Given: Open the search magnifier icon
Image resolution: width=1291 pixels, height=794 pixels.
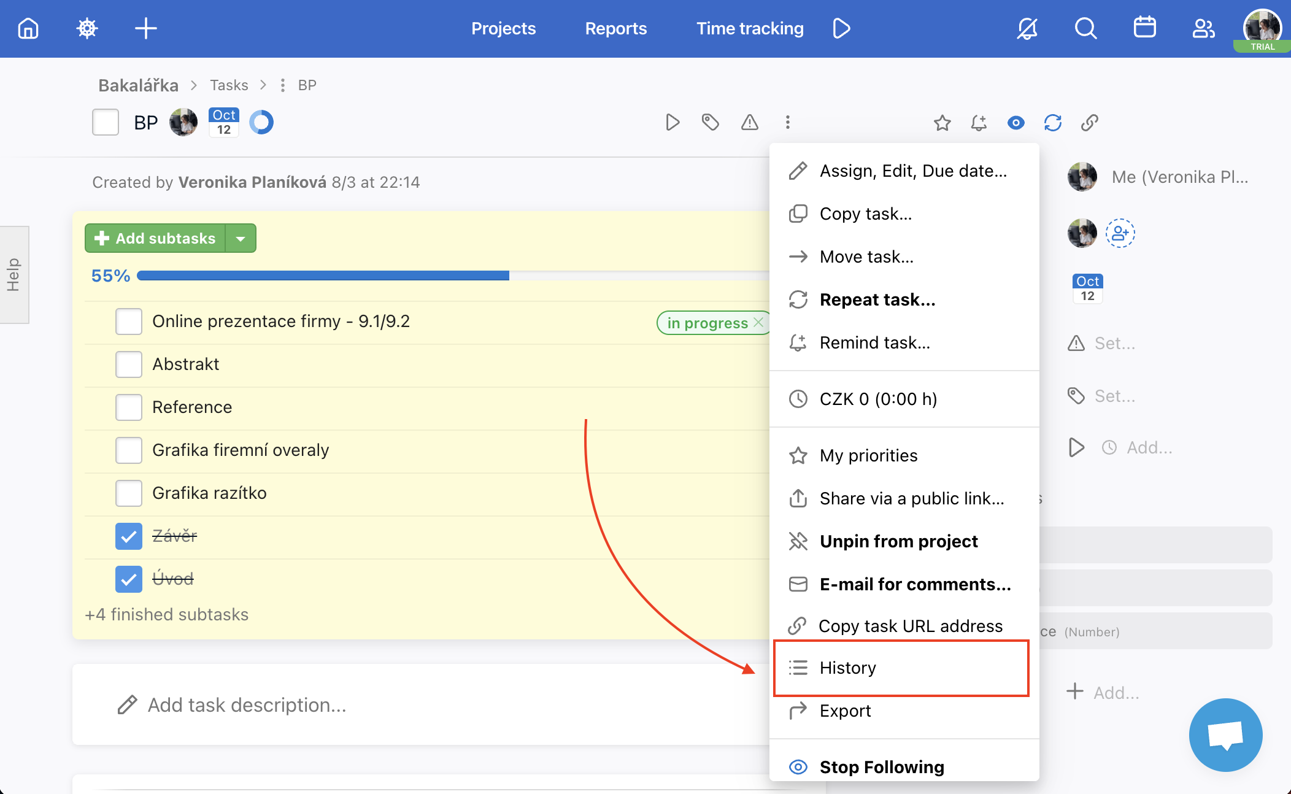Looking at the screenshot, I should pos(1085,28).
